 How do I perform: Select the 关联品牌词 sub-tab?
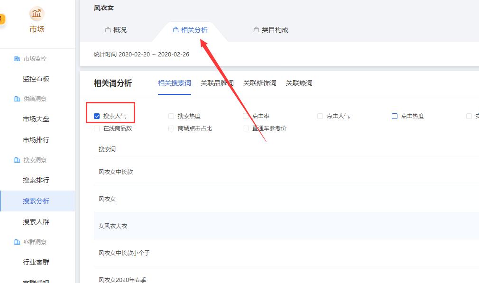(x=217, y=83)
